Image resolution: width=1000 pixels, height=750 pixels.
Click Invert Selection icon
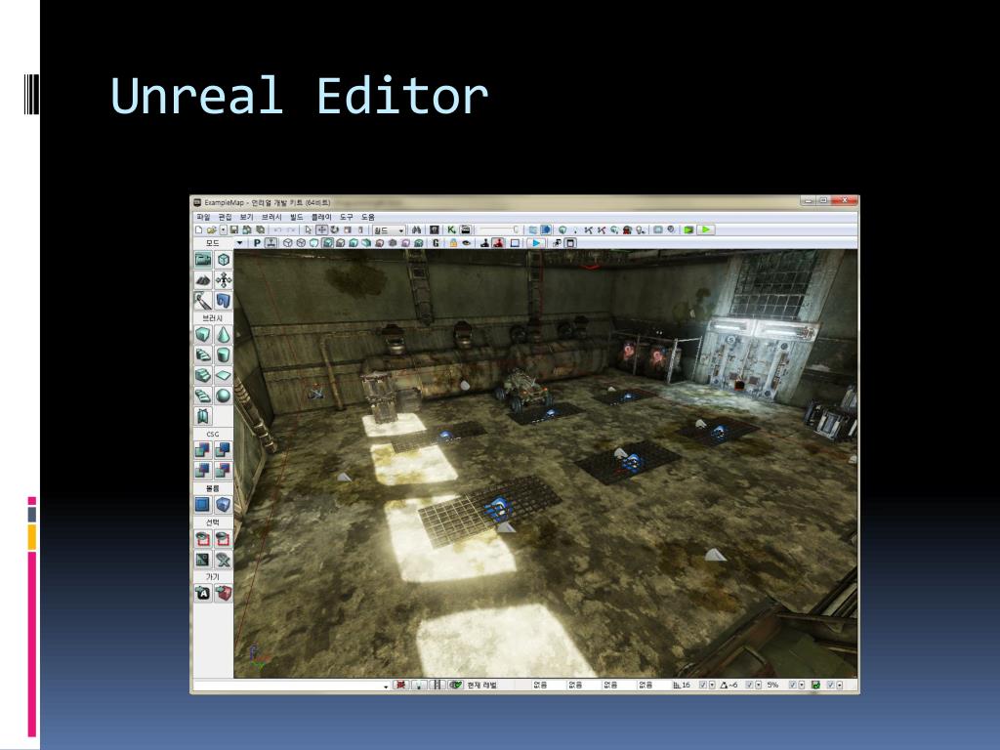[203, 560]
